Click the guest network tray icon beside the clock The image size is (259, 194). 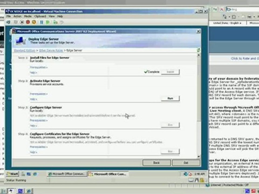tap(185, 174)
